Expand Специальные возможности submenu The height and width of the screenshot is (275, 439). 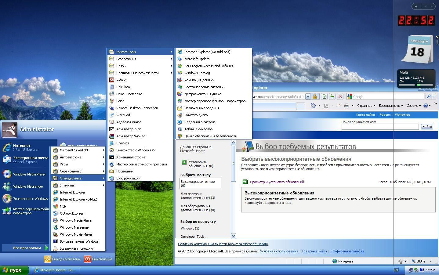[x=140, y=73]
